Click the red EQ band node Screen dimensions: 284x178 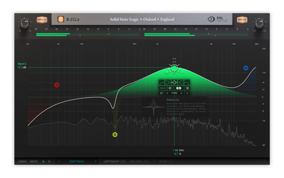click(x=57, y=85)
